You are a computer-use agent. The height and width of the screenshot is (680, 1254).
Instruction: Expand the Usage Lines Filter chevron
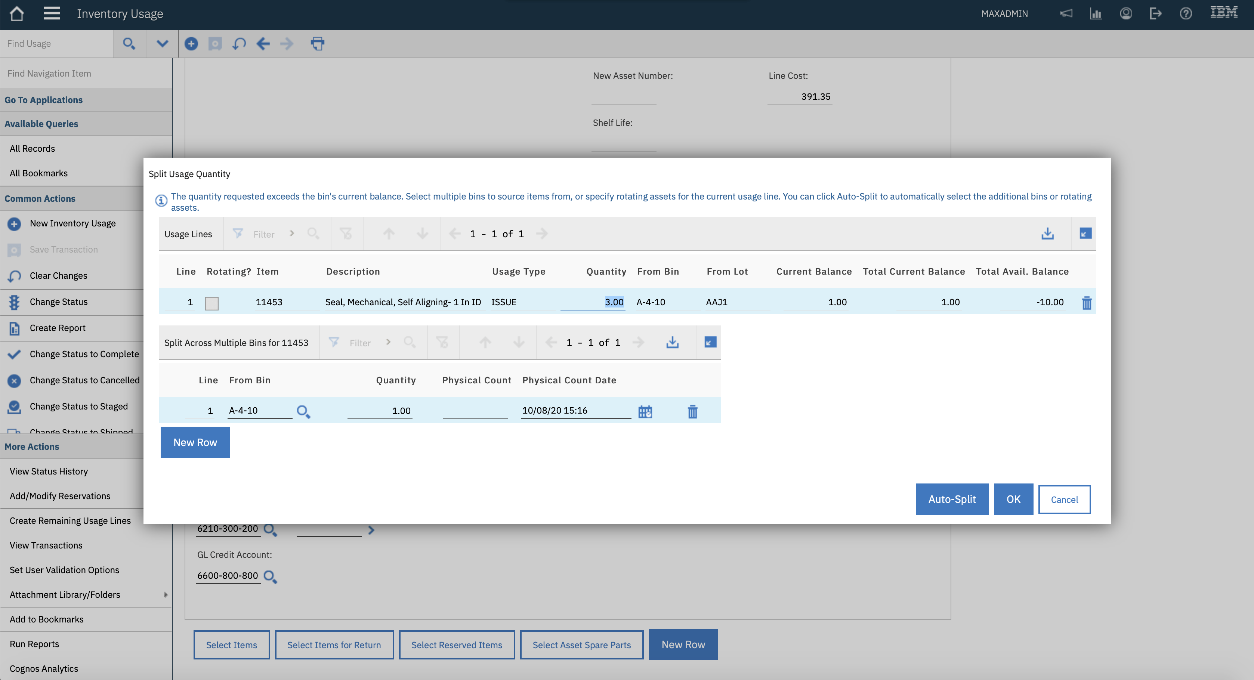tap(291, 234)
